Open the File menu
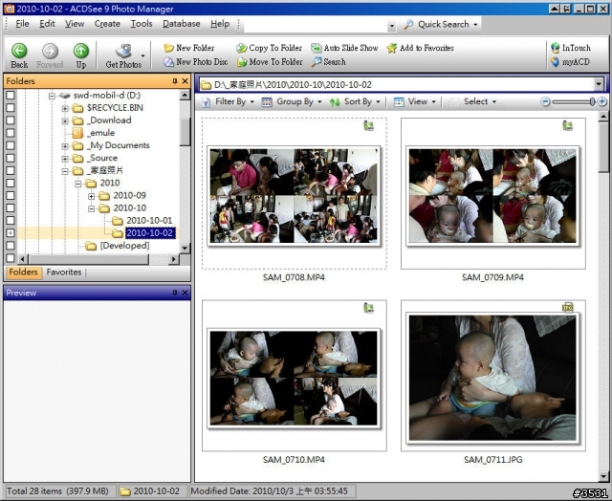Screen dimensions: 612x501 (x=22, y=24)
